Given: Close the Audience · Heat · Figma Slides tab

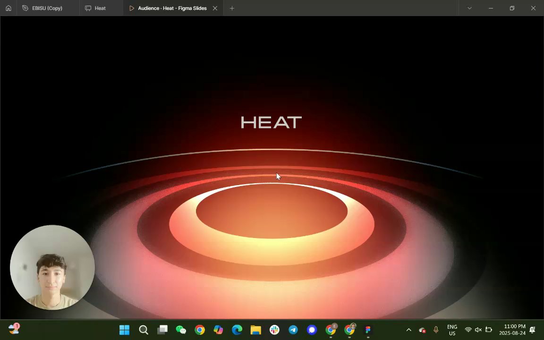Looking at the screenshot, I should (215, 8).
